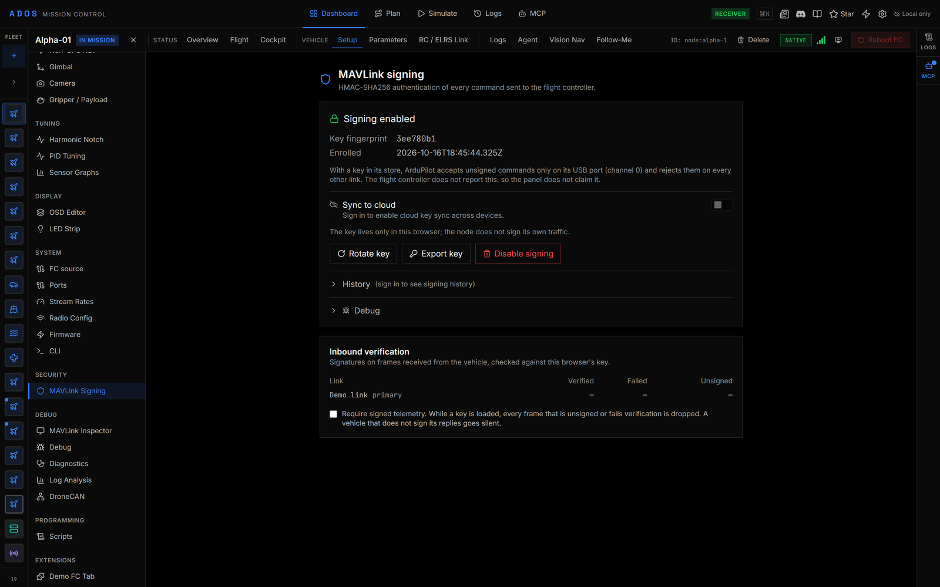
Task: Open Radio Config in sidebar
Action: coord(86,318)
